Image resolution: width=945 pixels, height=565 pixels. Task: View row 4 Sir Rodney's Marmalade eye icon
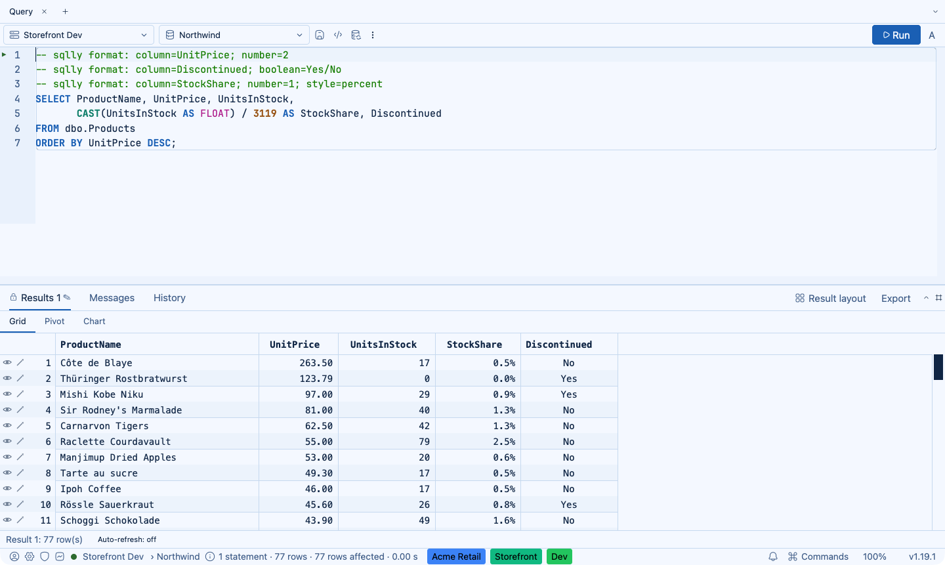coord(7,409)
